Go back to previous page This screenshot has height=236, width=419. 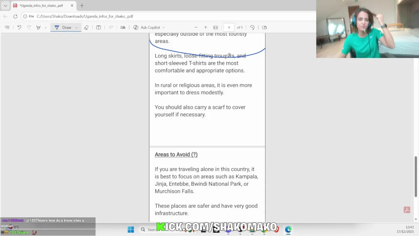point(6,16)
